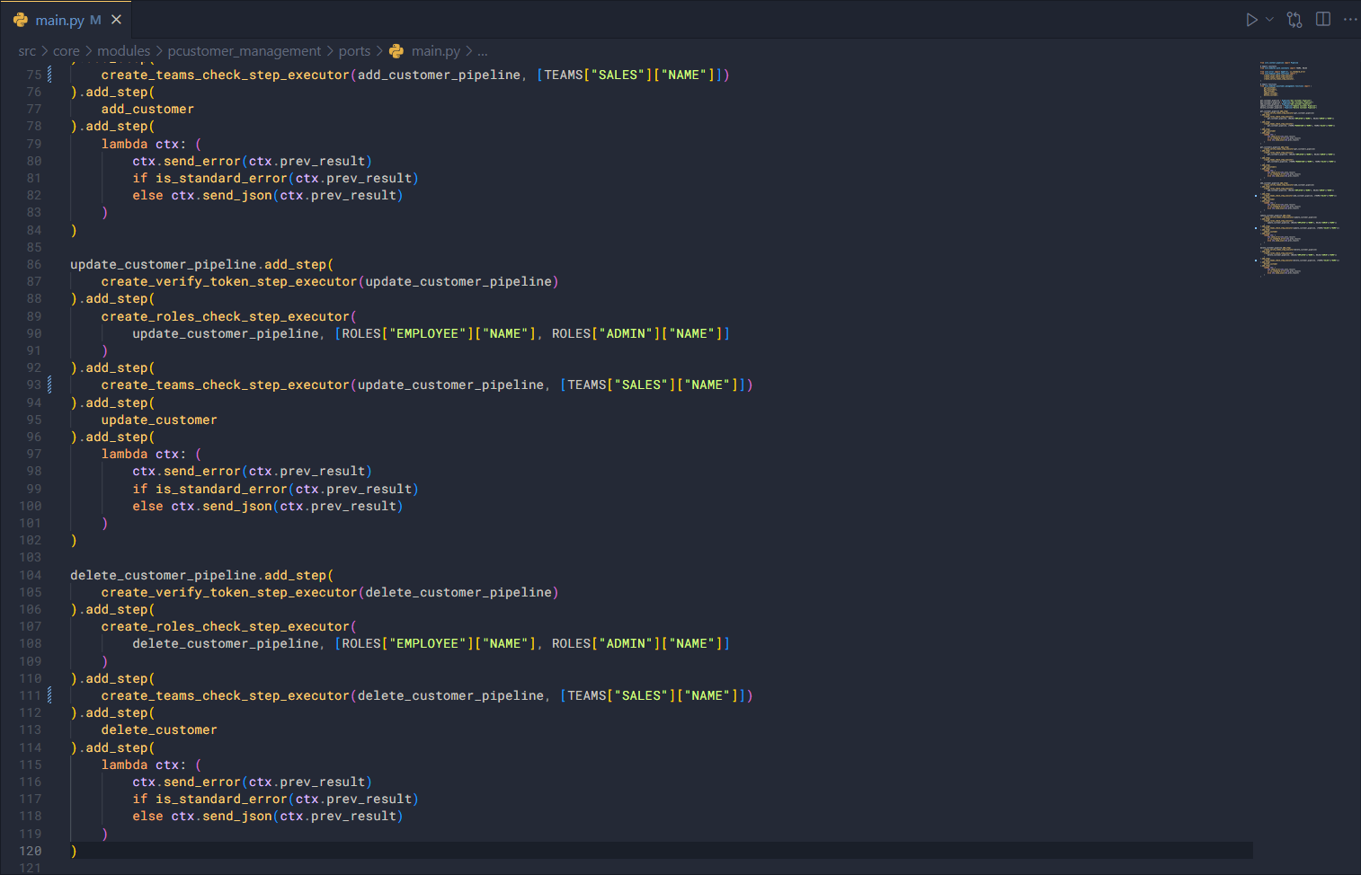This screenshot has height=875, width=1361.
Task: Close the main.py editor tab
Action: click(116, 20)
